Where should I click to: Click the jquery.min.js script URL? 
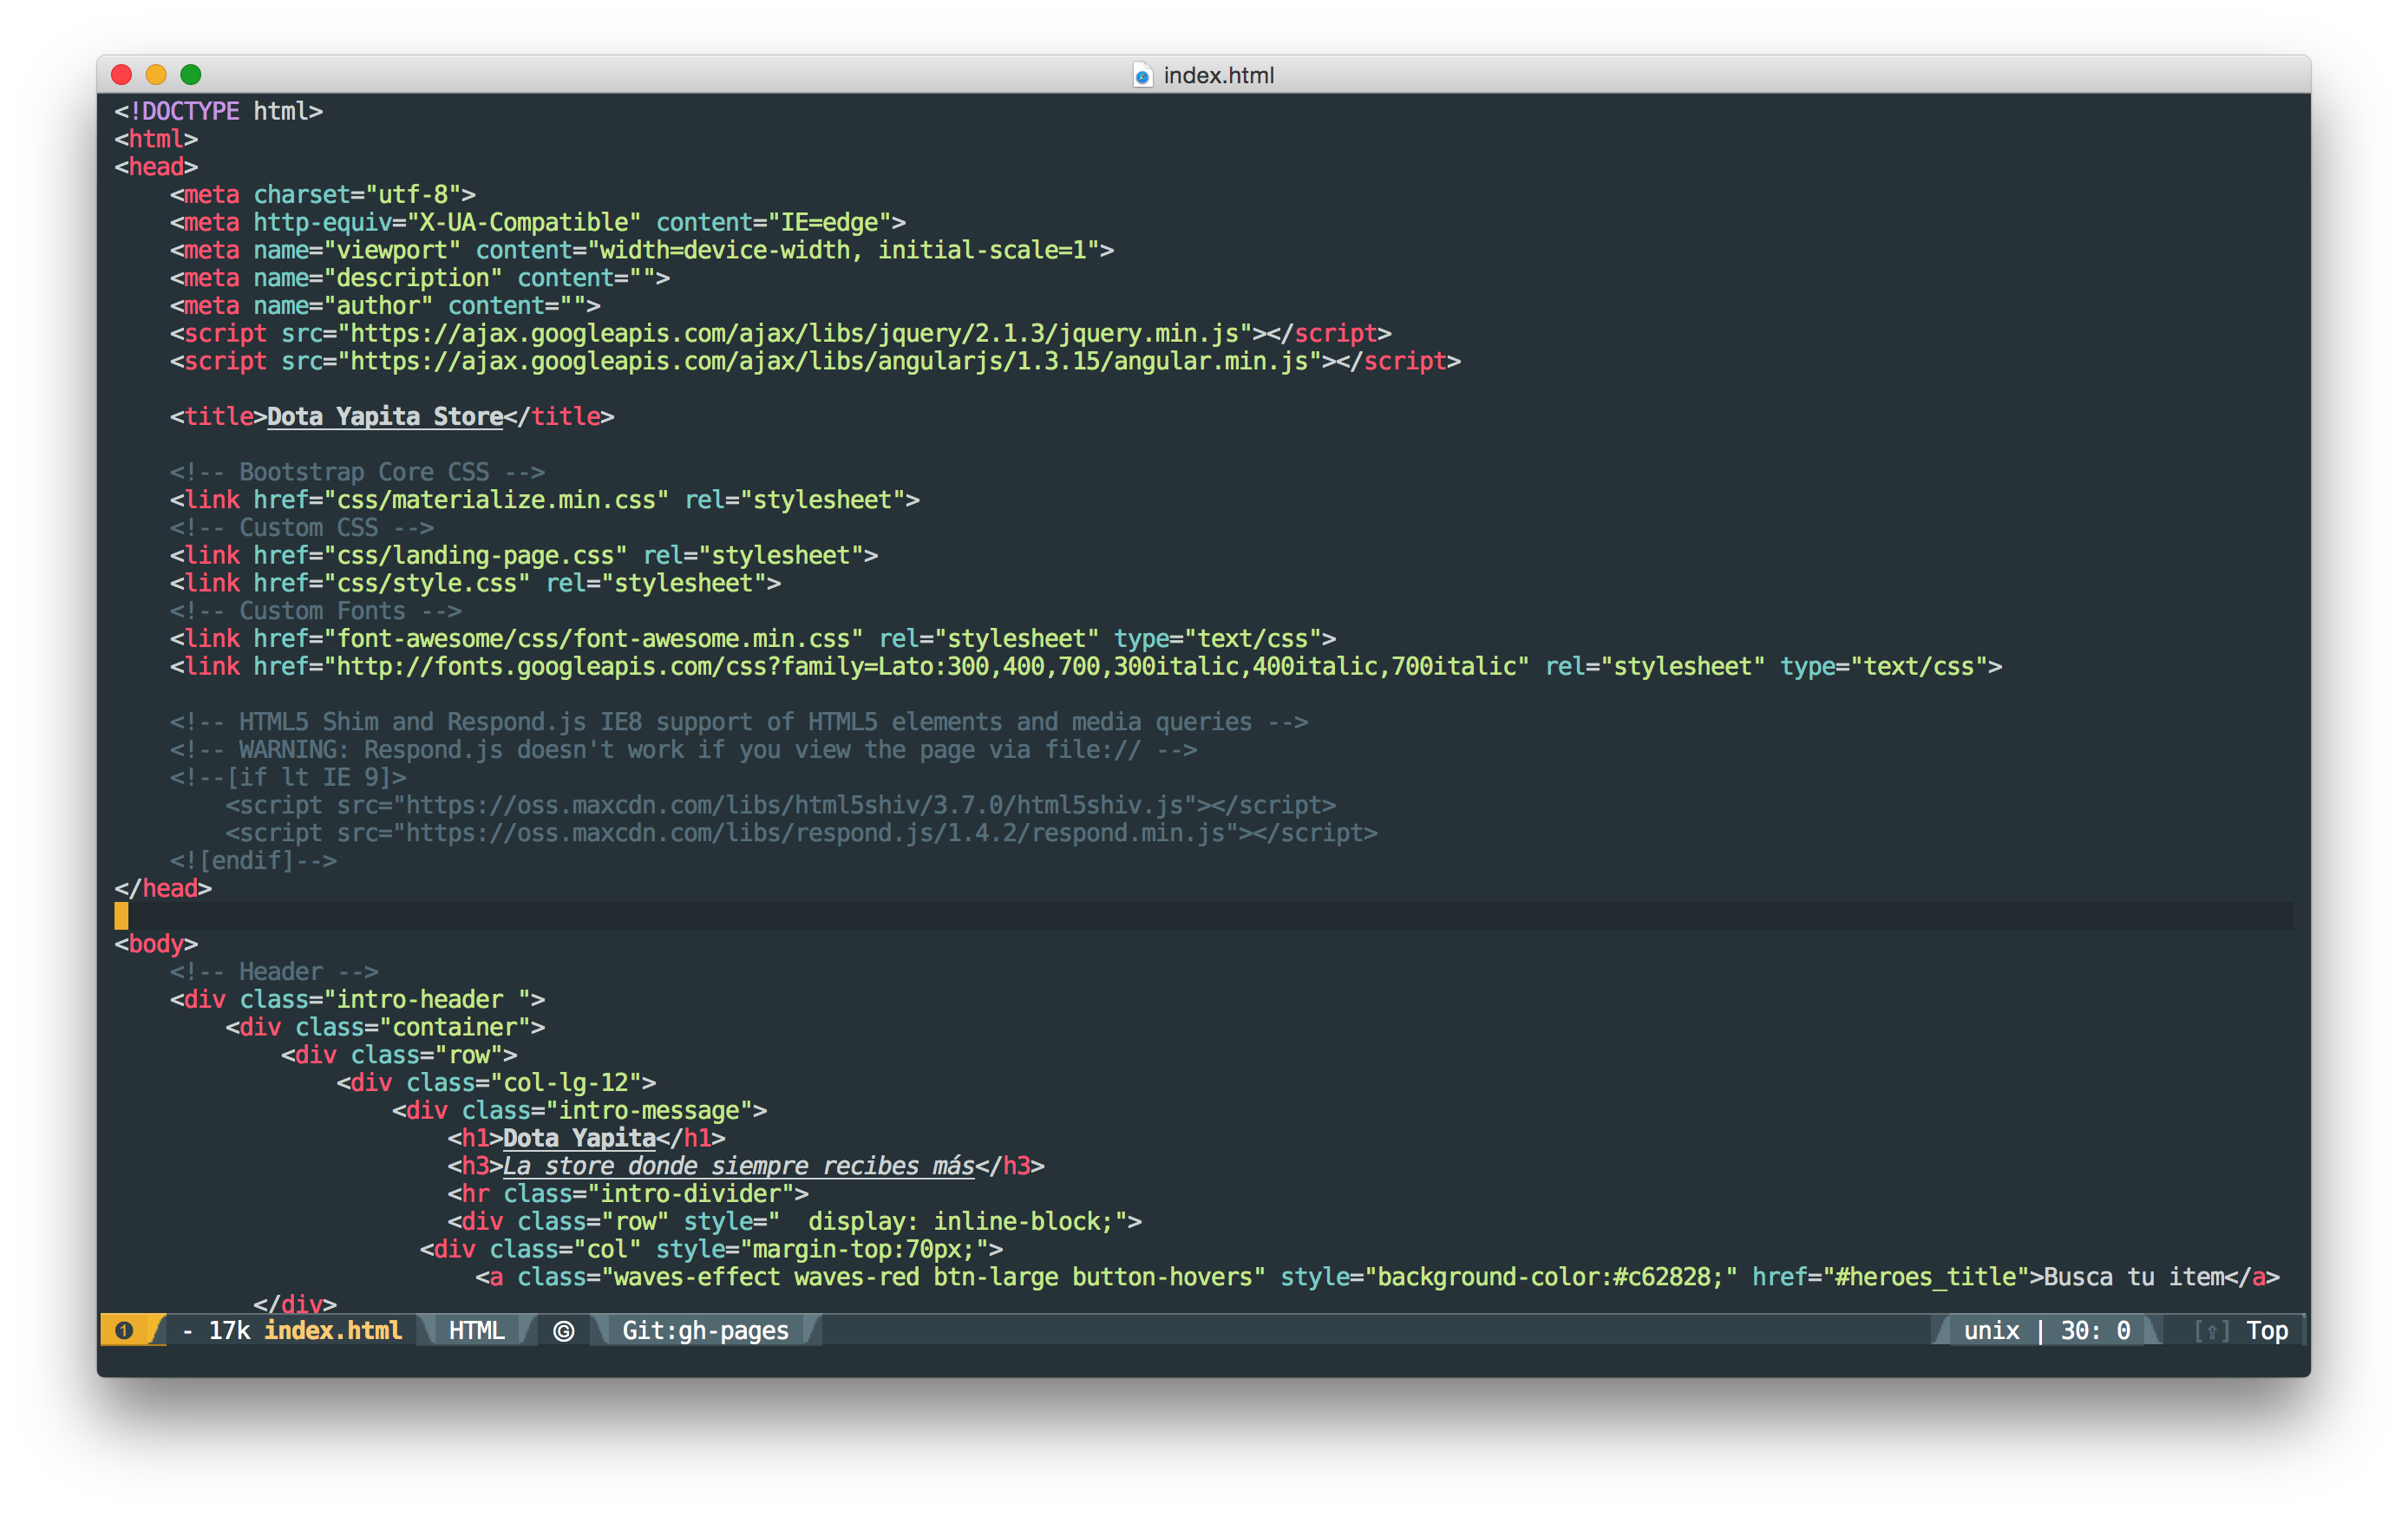coord(794,333)
